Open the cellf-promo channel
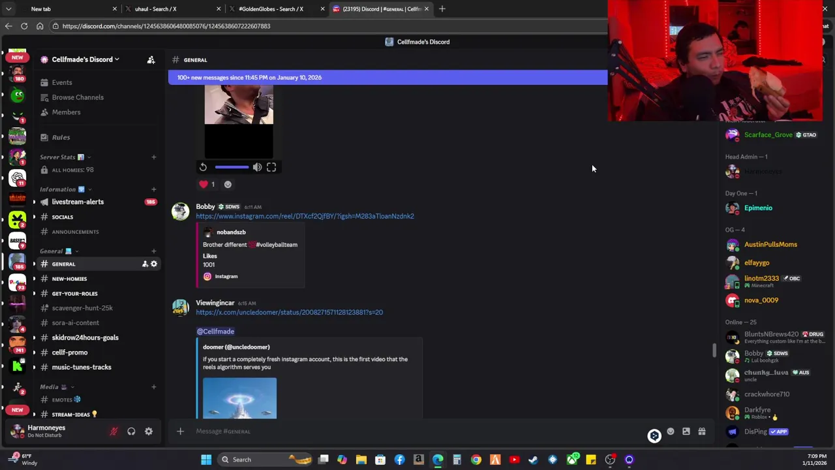The image size is (835, 470). (x=69, y=352)
